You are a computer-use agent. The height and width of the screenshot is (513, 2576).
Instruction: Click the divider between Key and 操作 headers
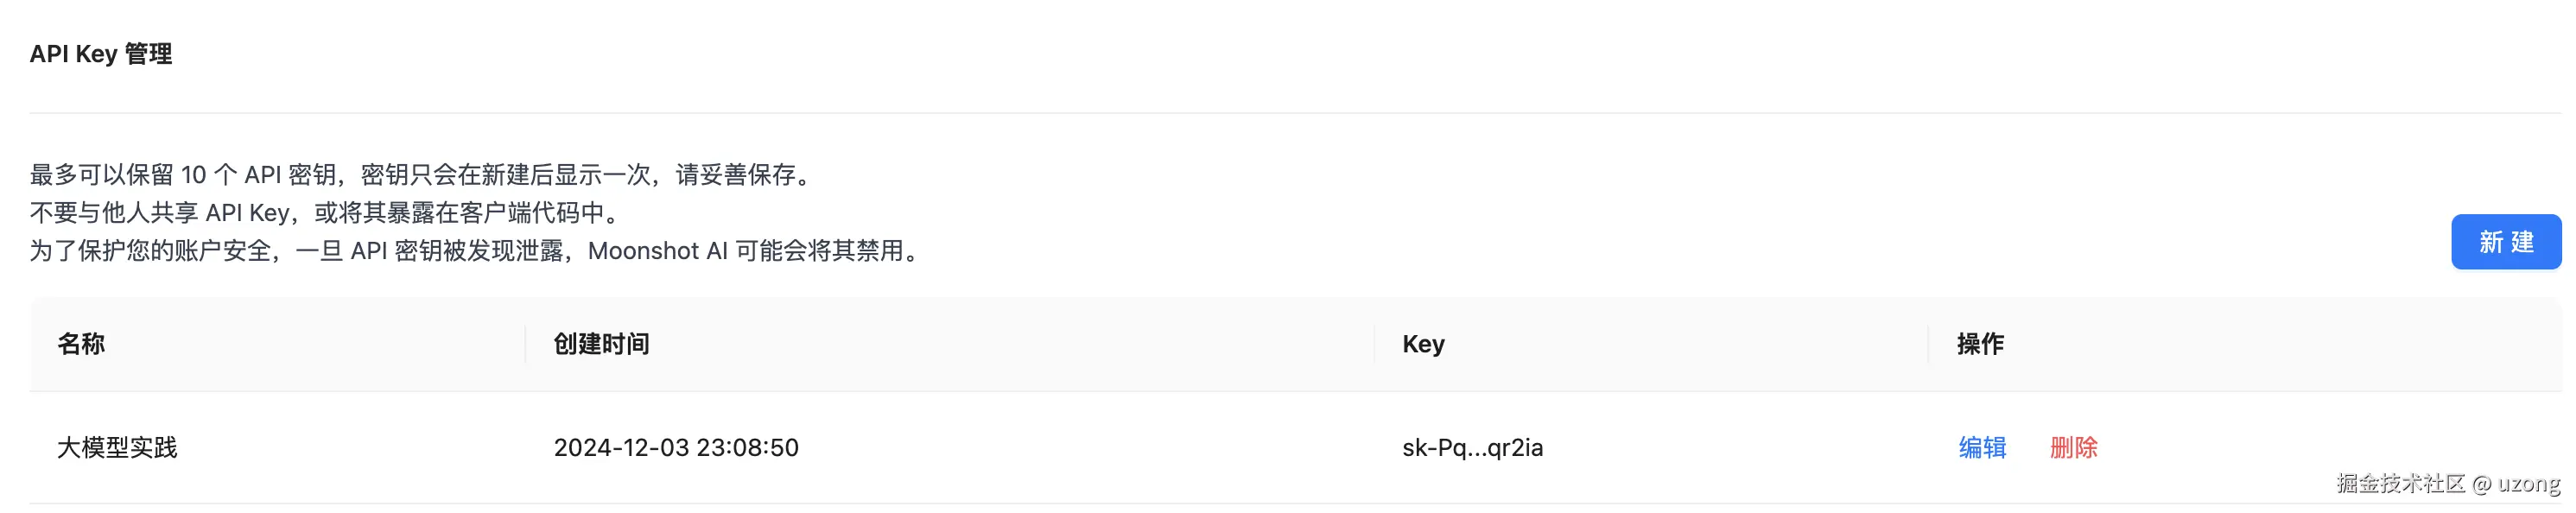tap(1928, 344)
